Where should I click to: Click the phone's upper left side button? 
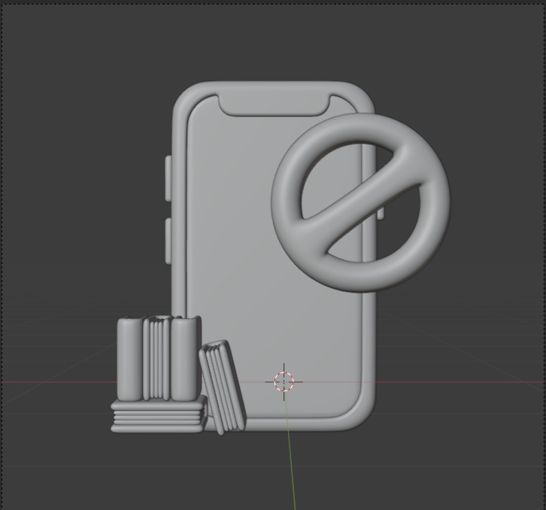(168, 178)
